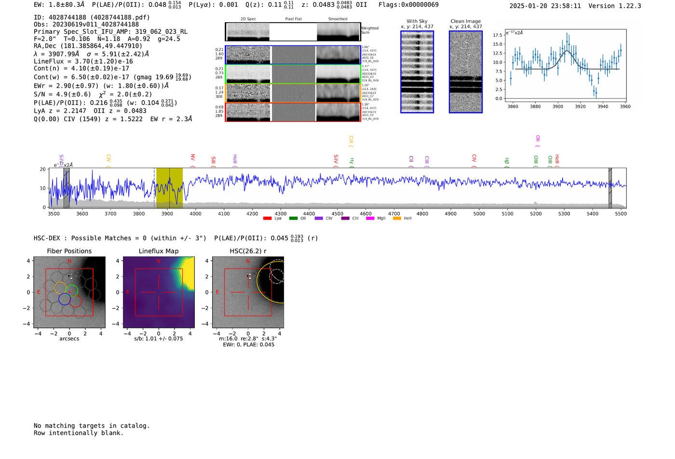Select the purple SiIV line marker
This screenshot has height=459, width=675.
pos(61,160)
